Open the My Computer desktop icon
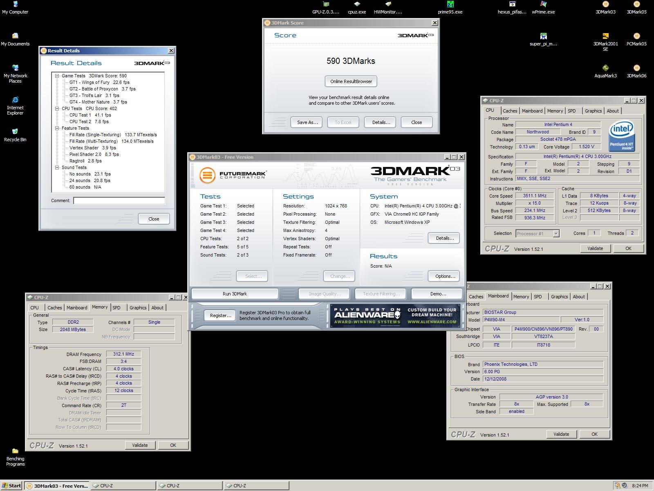Image resolution: width=654 pixels, height=491 pixels. tap(15, 8)
